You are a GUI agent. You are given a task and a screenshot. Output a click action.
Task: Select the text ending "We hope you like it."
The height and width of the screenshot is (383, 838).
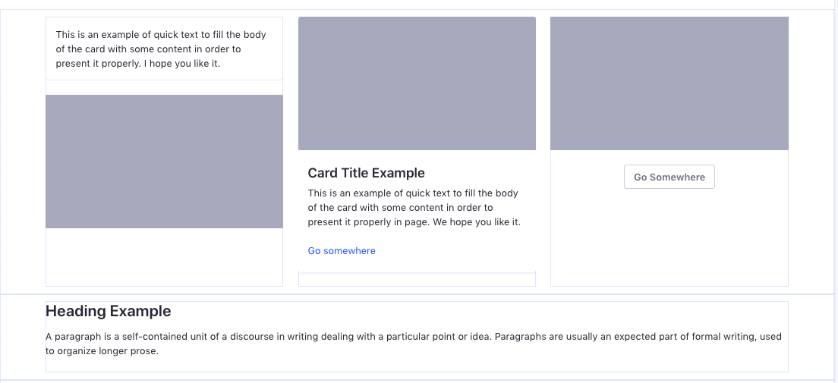pos(414,207)
